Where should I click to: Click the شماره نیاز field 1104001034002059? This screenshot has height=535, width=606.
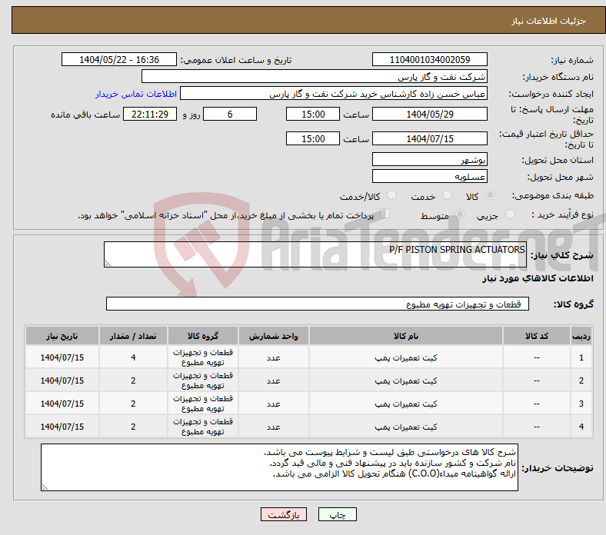(x=429, y=59)
